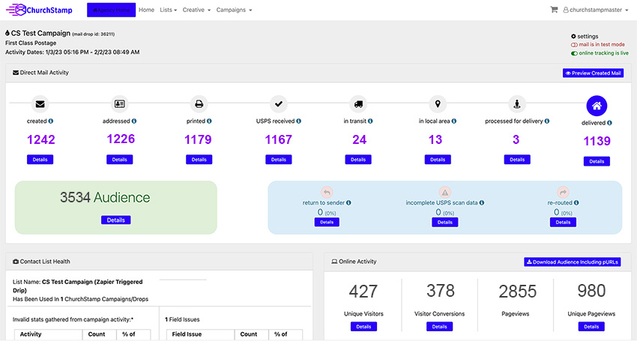
Task: Click the Contact List Health panel icon
Action: [16, 262]
